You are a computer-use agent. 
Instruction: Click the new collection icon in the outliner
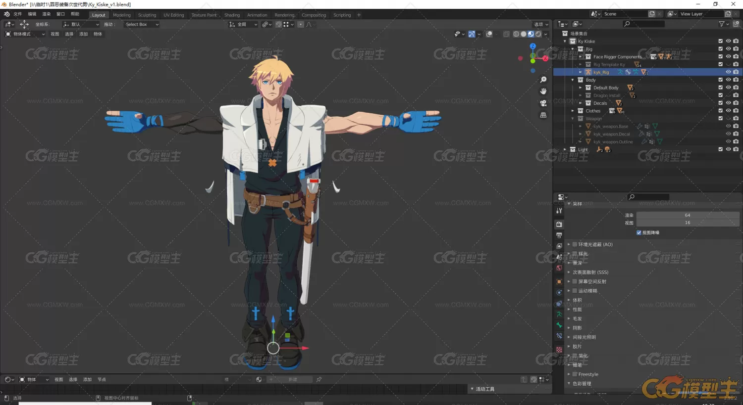(736, 24)
